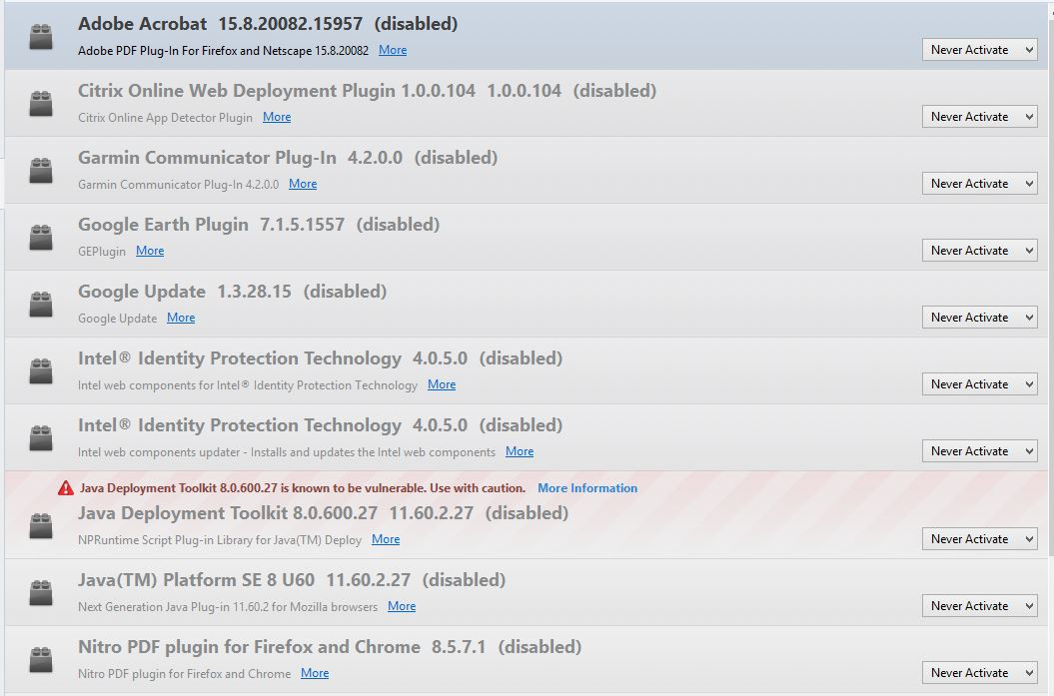This screenshot has height=696, width=1054.
Task: Click the Java Deployment Toolkit plugin icon
Action: (41, 525)
